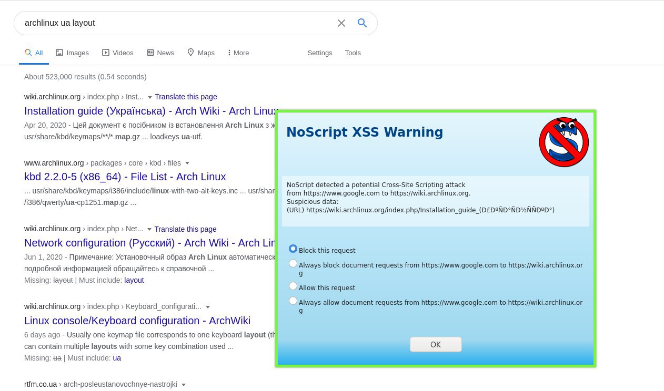Open 'kbd 2.2.0-5 (x86_64) - File List' result
The width and height of the screenshot is (664, 391).
pyautogui.click(x=125, y=177)
